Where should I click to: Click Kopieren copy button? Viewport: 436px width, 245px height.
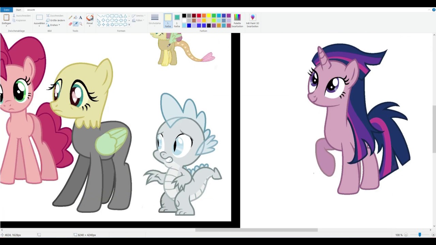coord(19,20)
